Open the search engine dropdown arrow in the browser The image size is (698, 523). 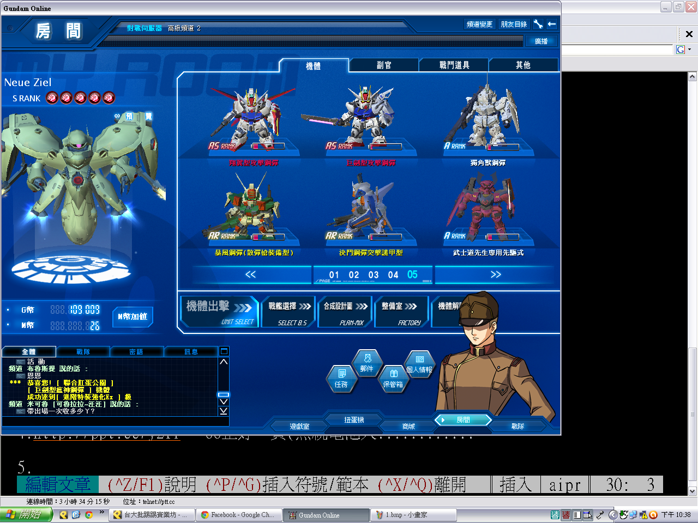pos(689,50)
